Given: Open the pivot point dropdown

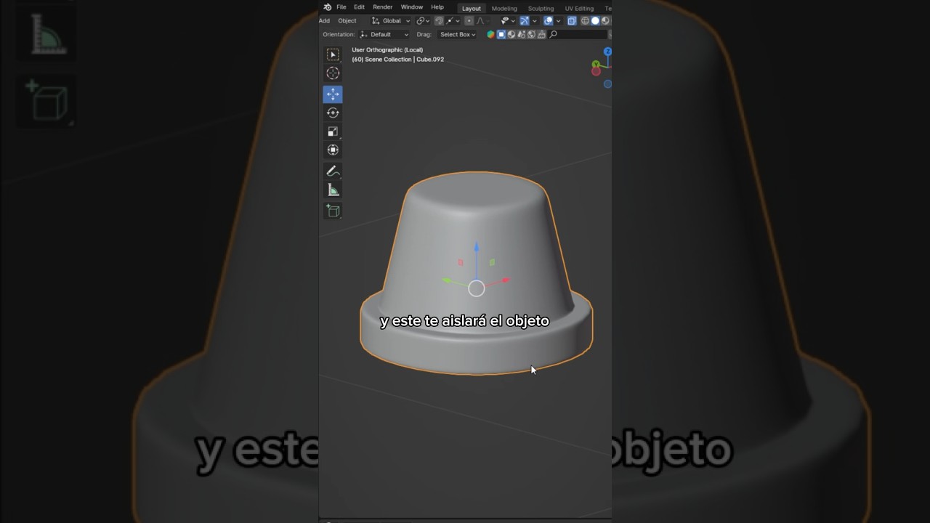Looking at the screenshot, I should click(x=423, y=21).
